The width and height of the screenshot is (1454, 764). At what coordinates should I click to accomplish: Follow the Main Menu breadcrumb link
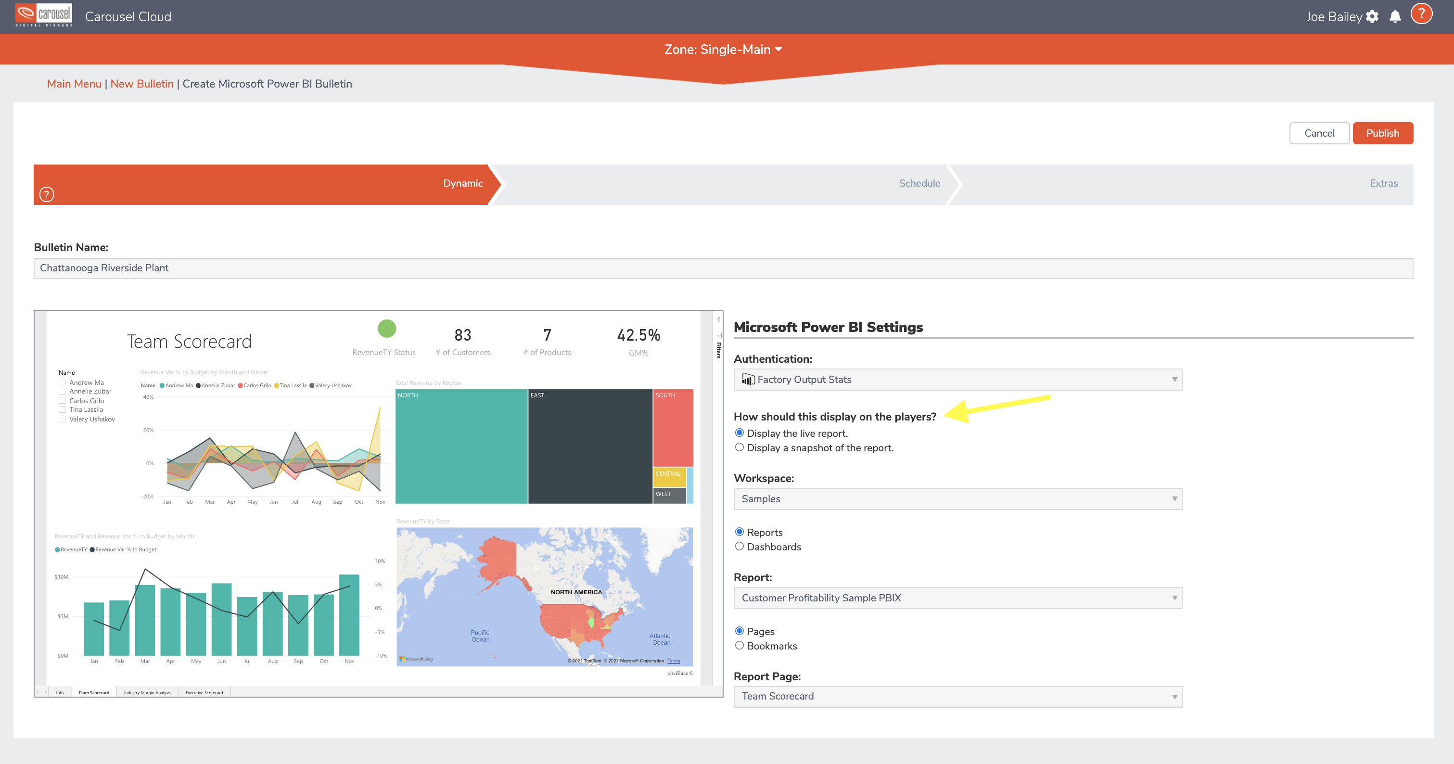click(x=74, y=84)
